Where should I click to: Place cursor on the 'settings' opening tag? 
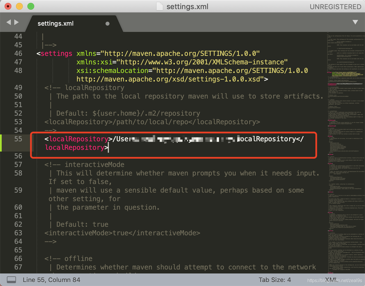[56, 54]
